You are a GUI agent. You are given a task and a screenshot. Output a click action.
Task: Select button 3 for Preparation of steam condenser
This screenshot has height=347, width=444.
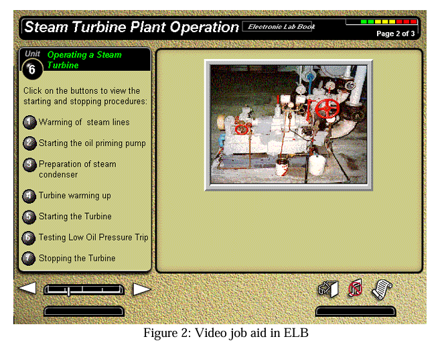pyautogui.click(x=29, y=165)
